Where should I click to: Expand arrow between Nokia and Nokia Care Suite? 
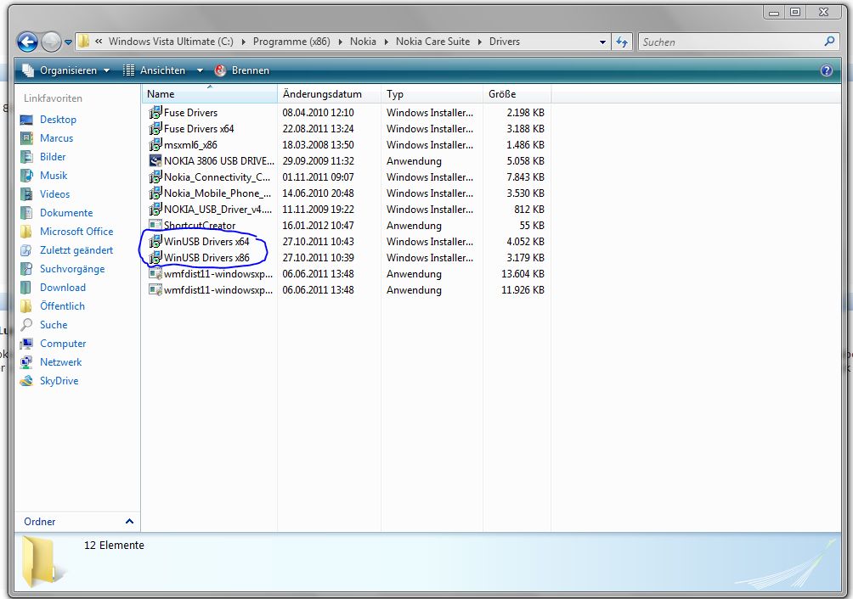point(386,42)
